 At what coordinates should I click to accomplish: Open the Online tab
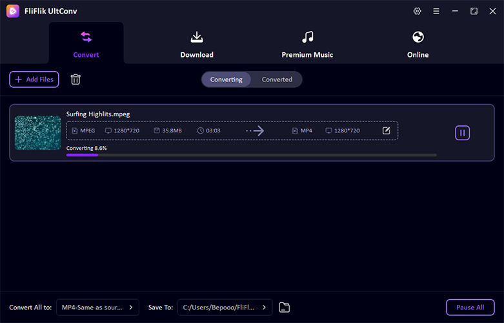click(418, 45)
